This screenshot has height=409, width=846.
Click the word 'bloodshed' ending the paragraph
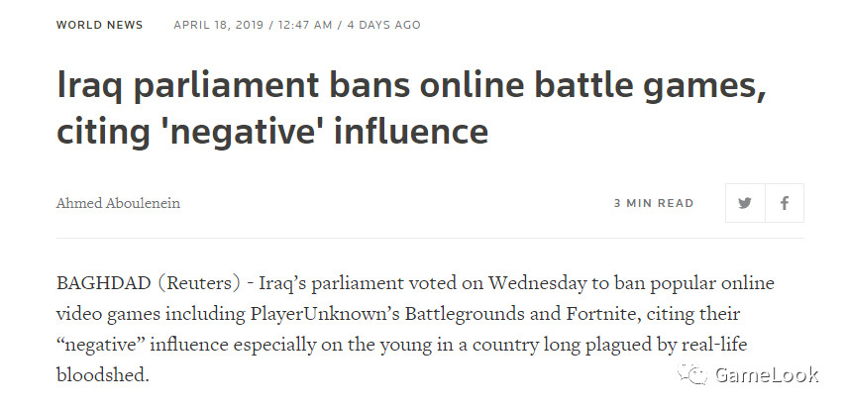click(100, 374)
